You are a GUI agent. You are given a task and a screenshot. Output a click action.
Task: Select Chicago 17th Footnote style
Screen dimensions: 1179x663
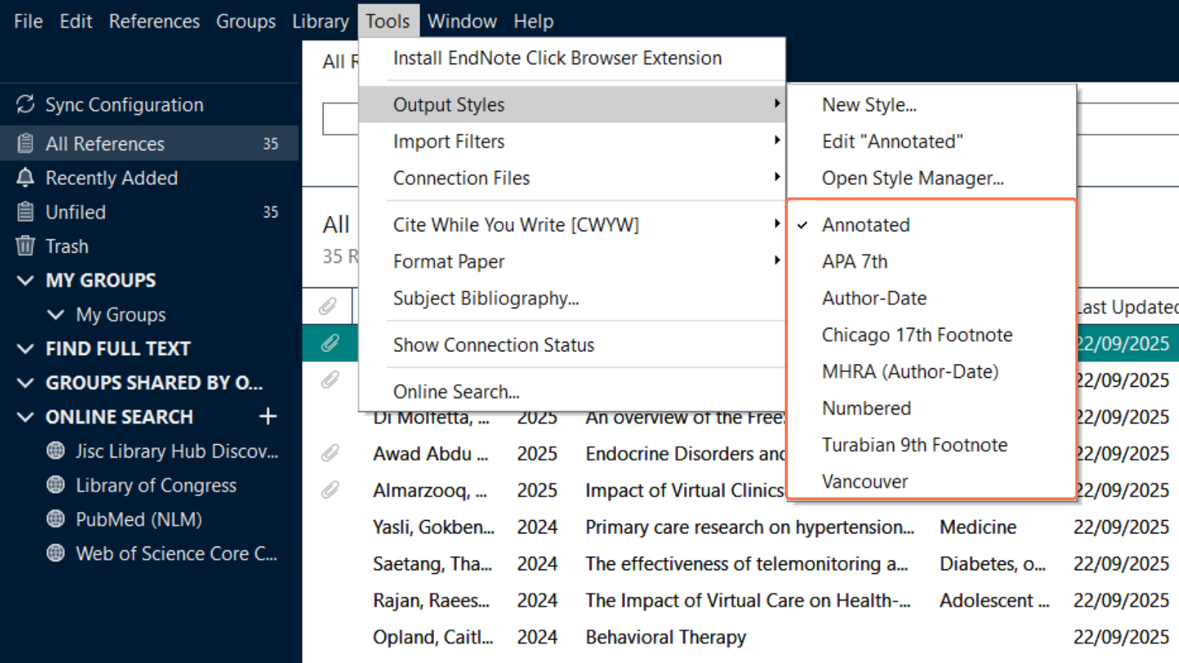tap(917, 335)
